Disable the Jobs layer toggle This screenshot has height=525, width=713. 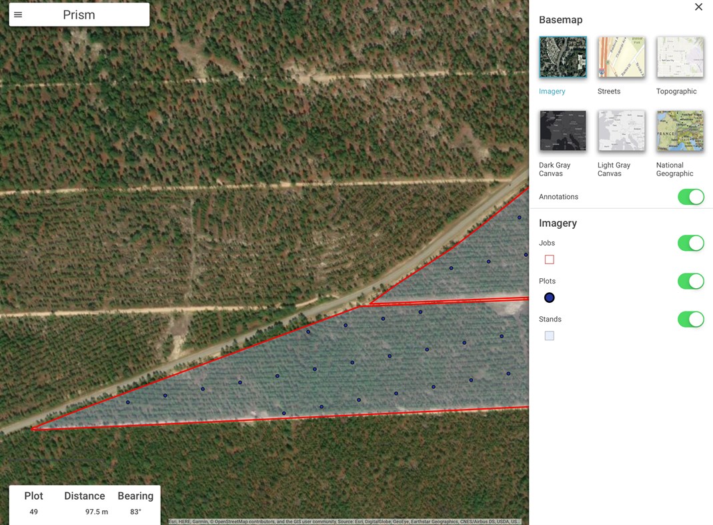[x=691, y=243]
